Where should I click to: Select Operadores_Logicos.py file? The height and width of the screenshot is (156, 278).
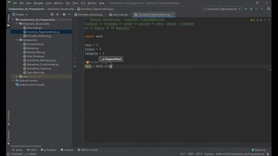coord(39,68)
